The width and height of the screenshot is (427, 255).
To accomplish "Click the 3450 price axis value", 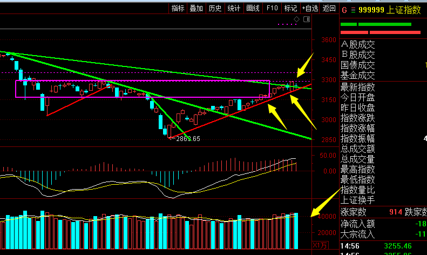I will 328,59.
